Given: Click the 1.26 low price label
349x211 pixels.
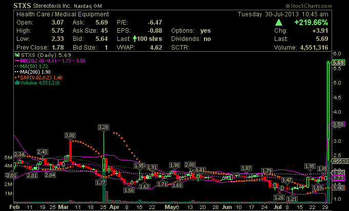Looking at the screenshot, I should pyautogui.click(x=279, y=198).
